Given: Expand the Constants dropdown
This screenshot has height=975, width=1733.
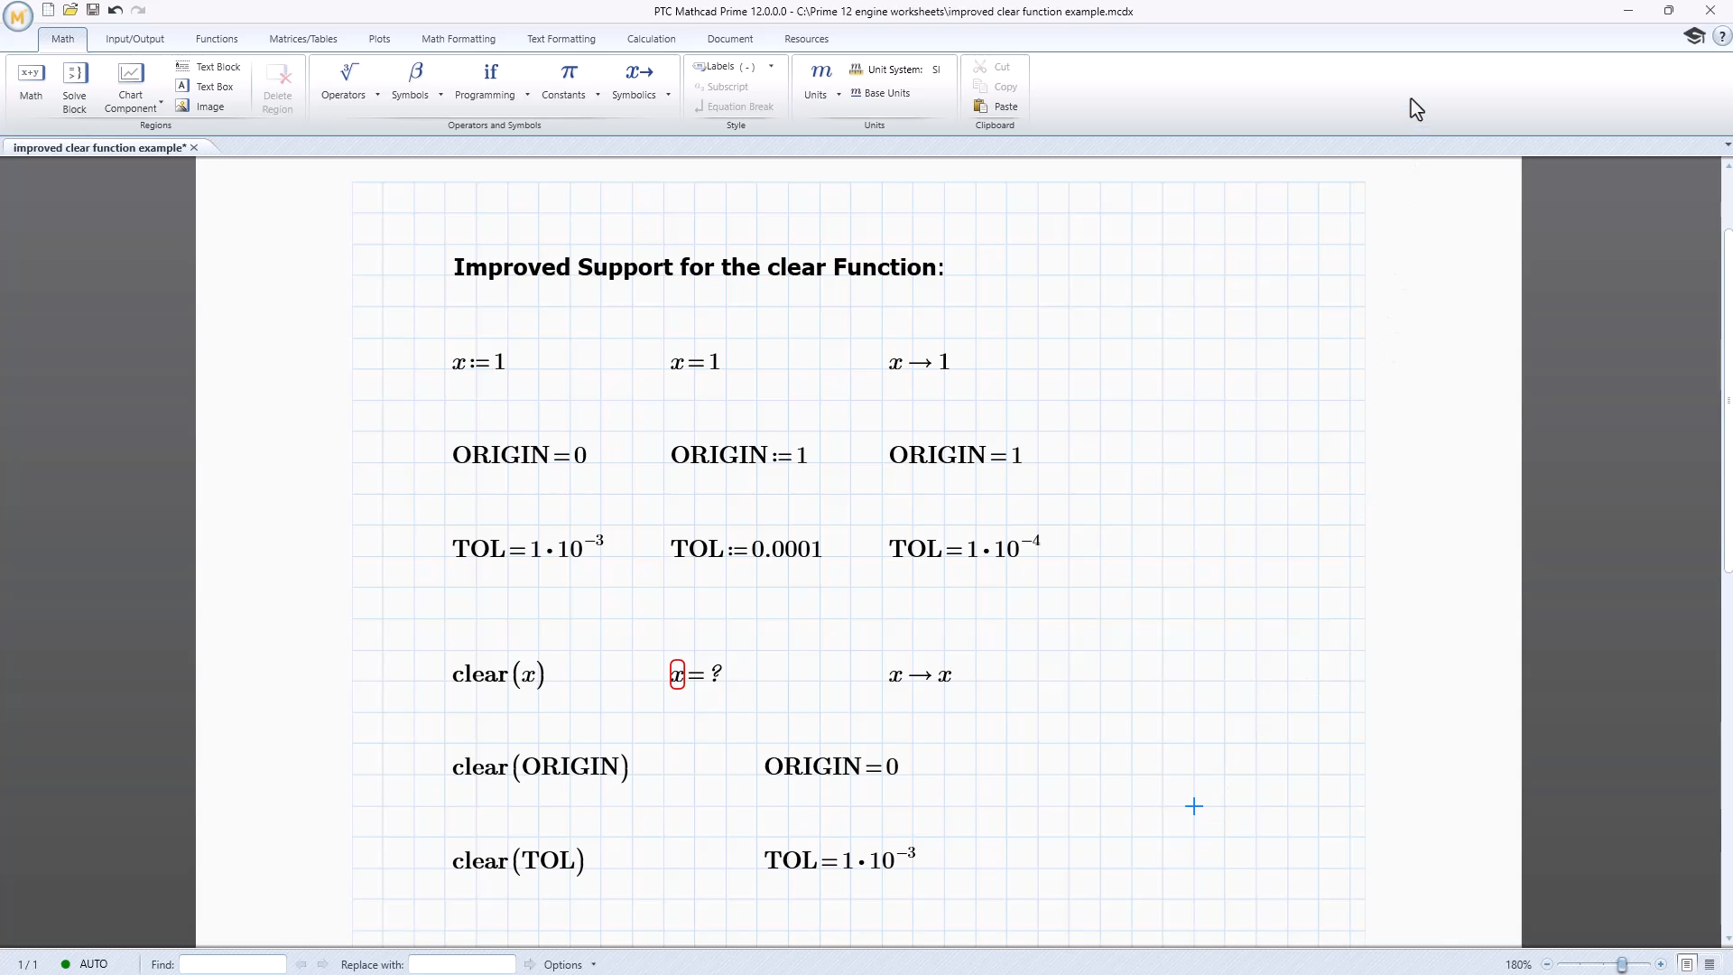Looking at the screenshot, I should pos(598,95).
